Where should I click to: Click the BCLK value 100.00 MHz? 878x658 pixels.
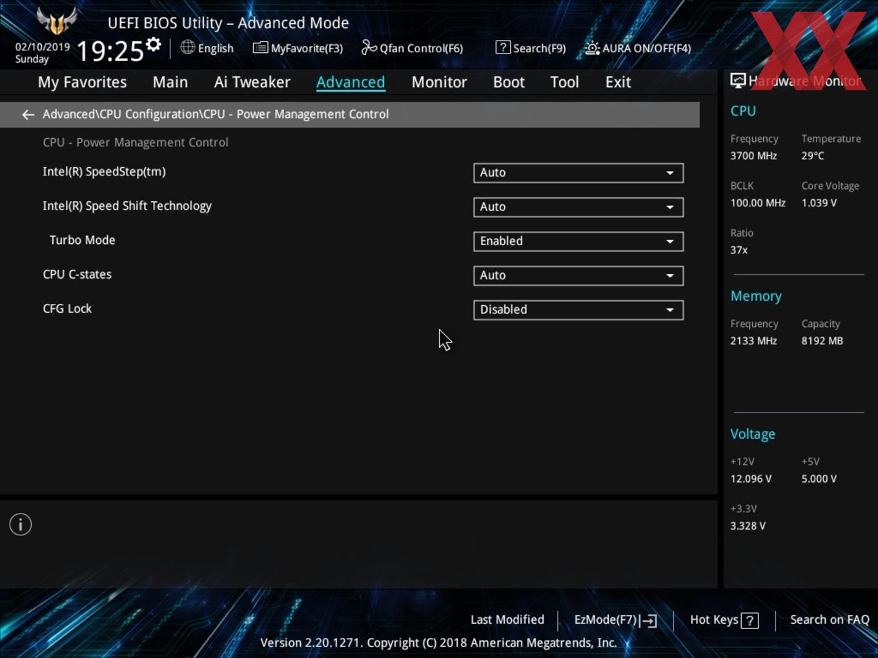tap(758, 203)
